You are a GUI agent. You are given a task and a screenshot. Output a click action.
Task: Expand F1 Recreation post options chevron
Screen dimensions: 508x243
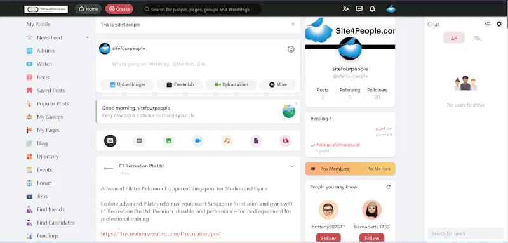point(291,166)
